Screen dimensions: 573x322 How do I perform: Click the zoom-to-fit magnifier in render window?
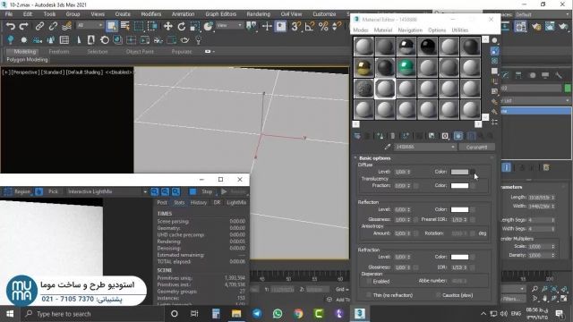[x=175, y=191]
